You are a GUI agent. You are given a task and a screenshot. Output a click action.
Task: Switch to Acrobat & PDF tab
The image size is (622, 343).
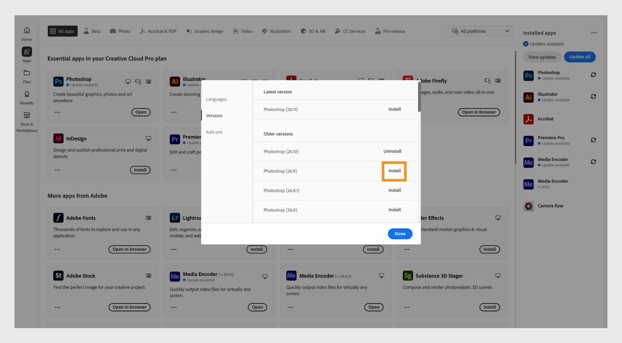(x=158, y=31)
